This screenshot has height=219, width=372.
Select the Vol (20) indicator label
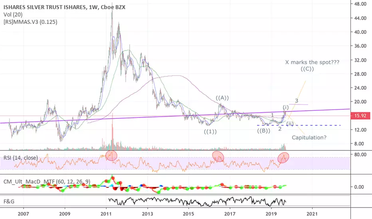tap(13, 15)
